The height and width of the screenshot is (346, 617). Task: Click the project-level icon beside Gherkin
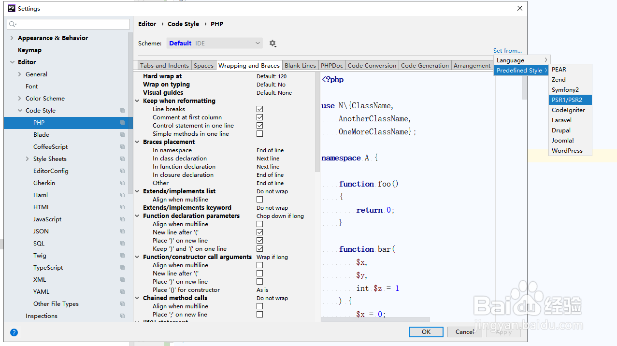pyautogui.click(x=123, y=183)
